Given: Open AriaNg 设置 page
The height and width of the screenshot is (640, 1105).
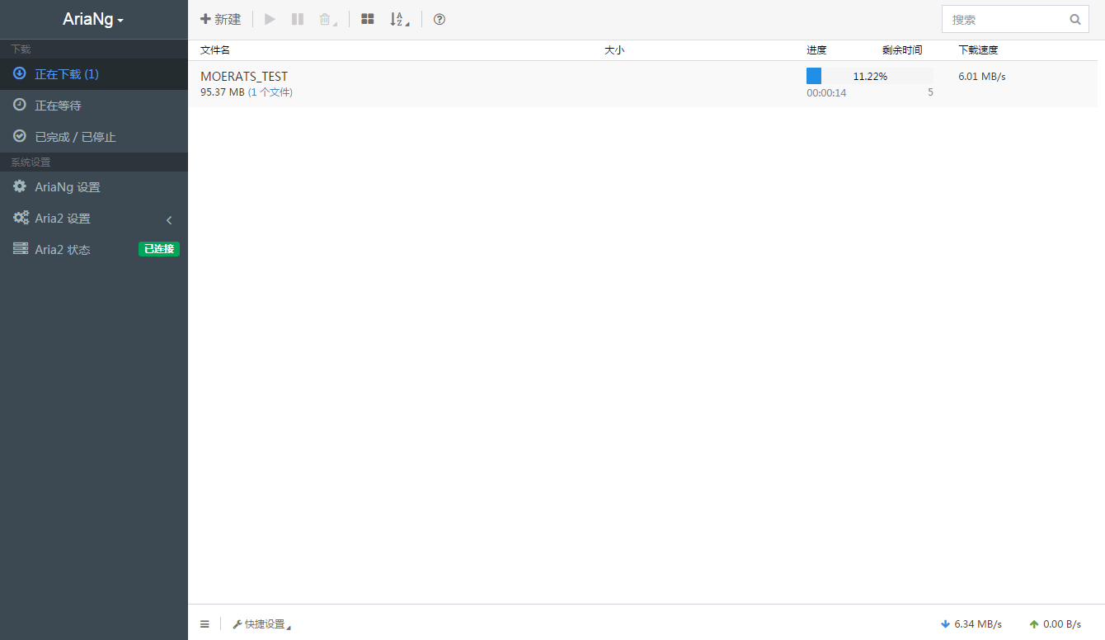Looking at the screenshot, I should point(94,187).
